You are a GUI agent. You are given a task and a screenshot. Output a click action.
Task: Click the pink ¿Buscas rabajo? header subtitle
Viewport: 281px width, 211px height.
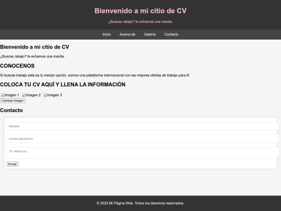[140, 22]
